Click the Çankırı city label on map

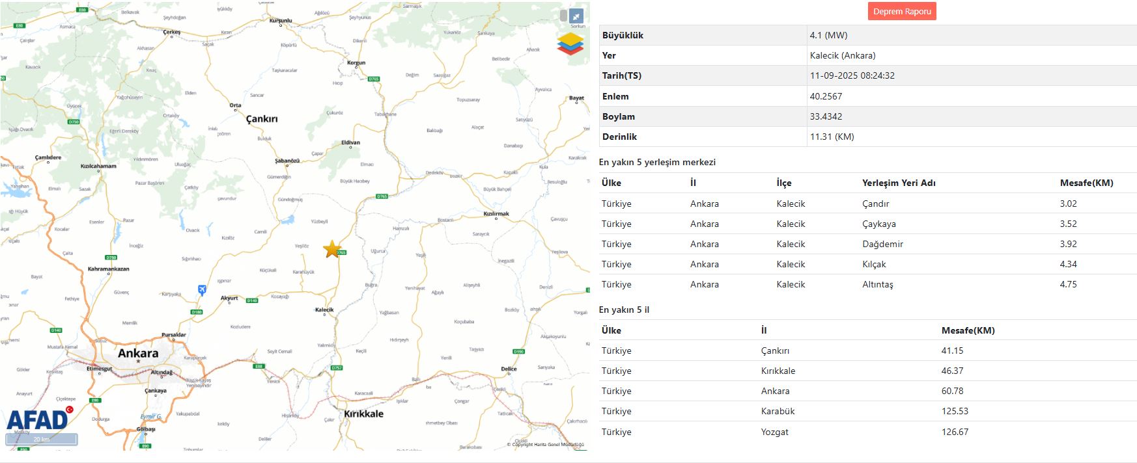[262, 119]
